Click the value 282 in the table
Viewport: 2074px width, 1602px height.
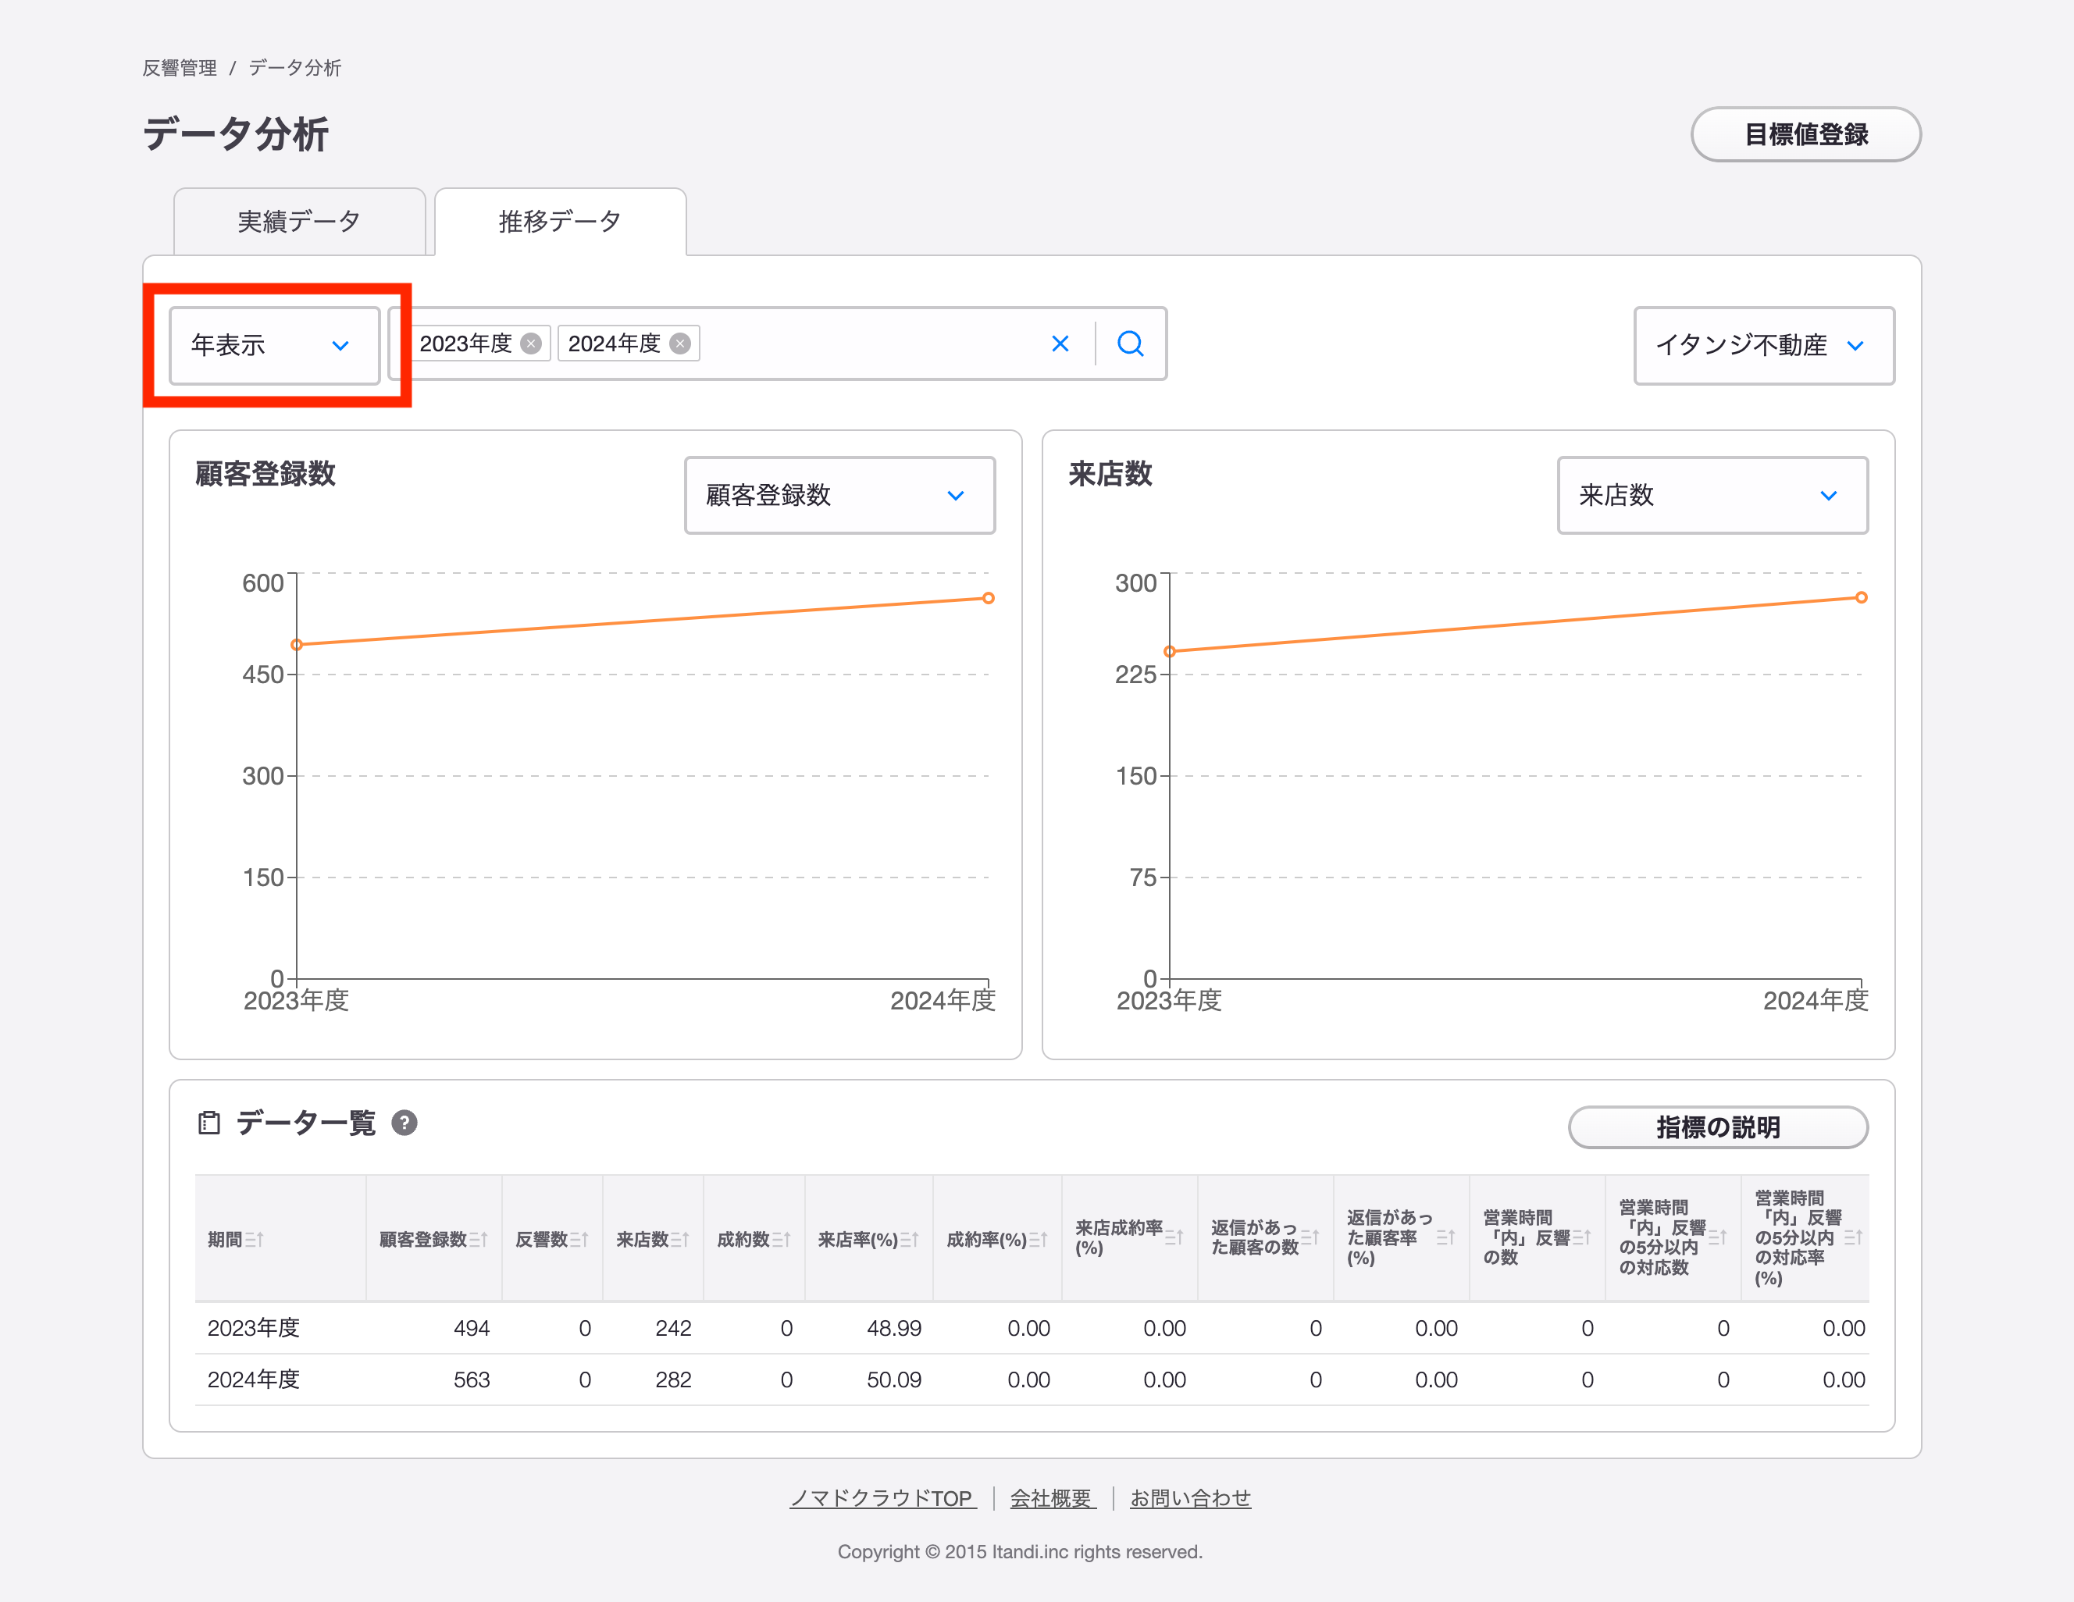click(672, 1379)
